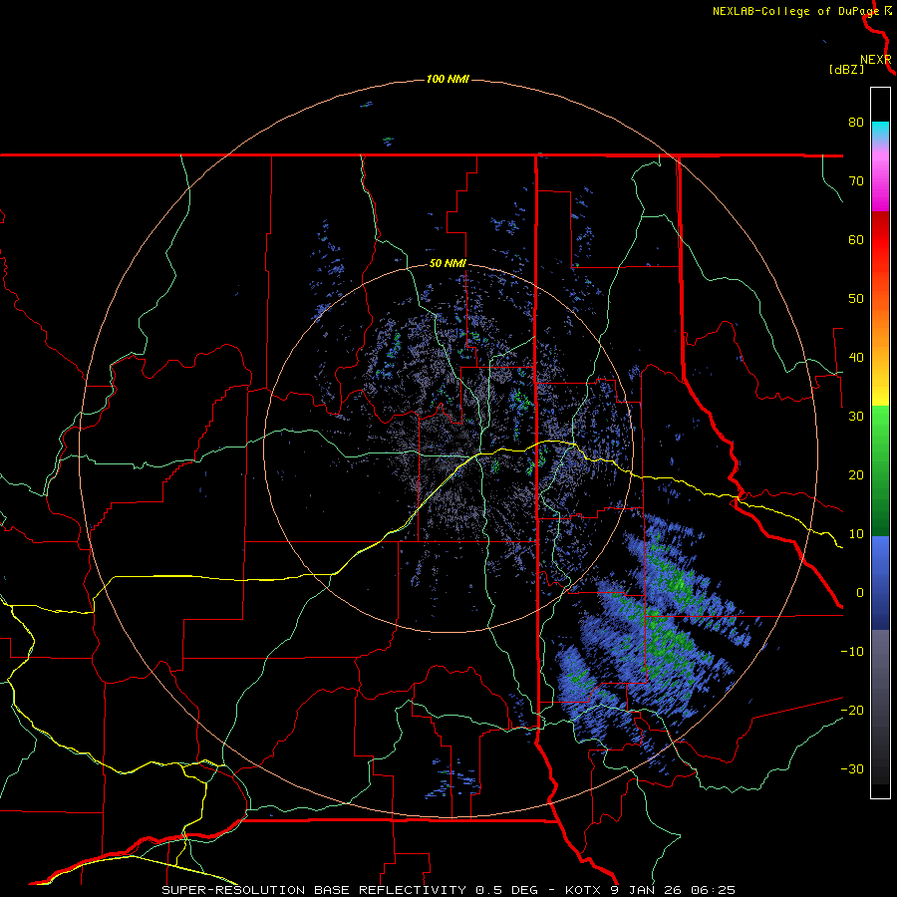This screenshot has width=897, height=897.
Task: Click the 40 value on the dBZ scale
Action: (x=856, y=358)
